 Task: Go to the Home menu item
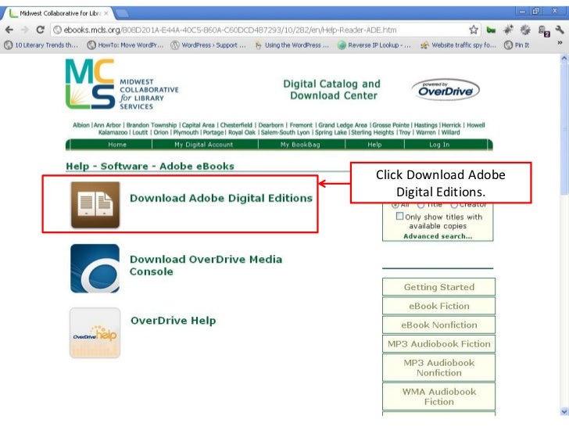click(x=117, y=145)
